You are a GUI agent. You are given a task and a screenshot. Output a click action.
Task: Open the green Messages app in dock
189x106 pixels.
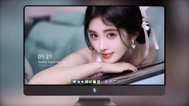pos(74,82)
